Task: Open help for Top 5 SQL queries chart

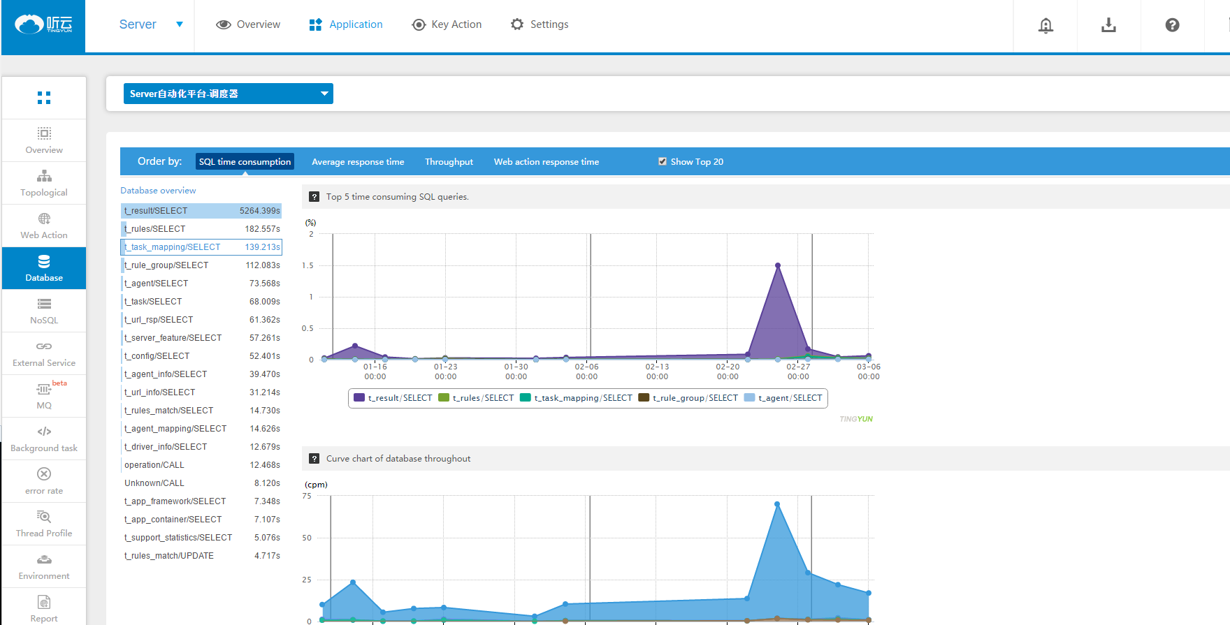Action: pyautogui.click(x=314, y=197)
